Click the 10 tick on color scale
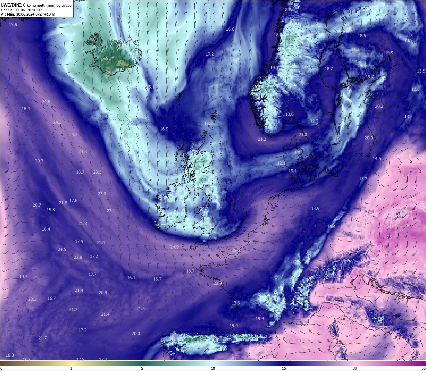Screen dimensions: 426x371 (x=213, y=368)
